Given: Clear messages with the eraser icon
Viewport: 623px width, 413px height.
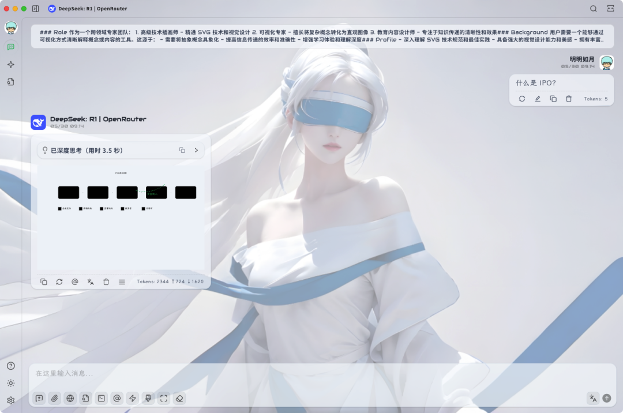Looking at the screenshot, I should pos(179,399).
